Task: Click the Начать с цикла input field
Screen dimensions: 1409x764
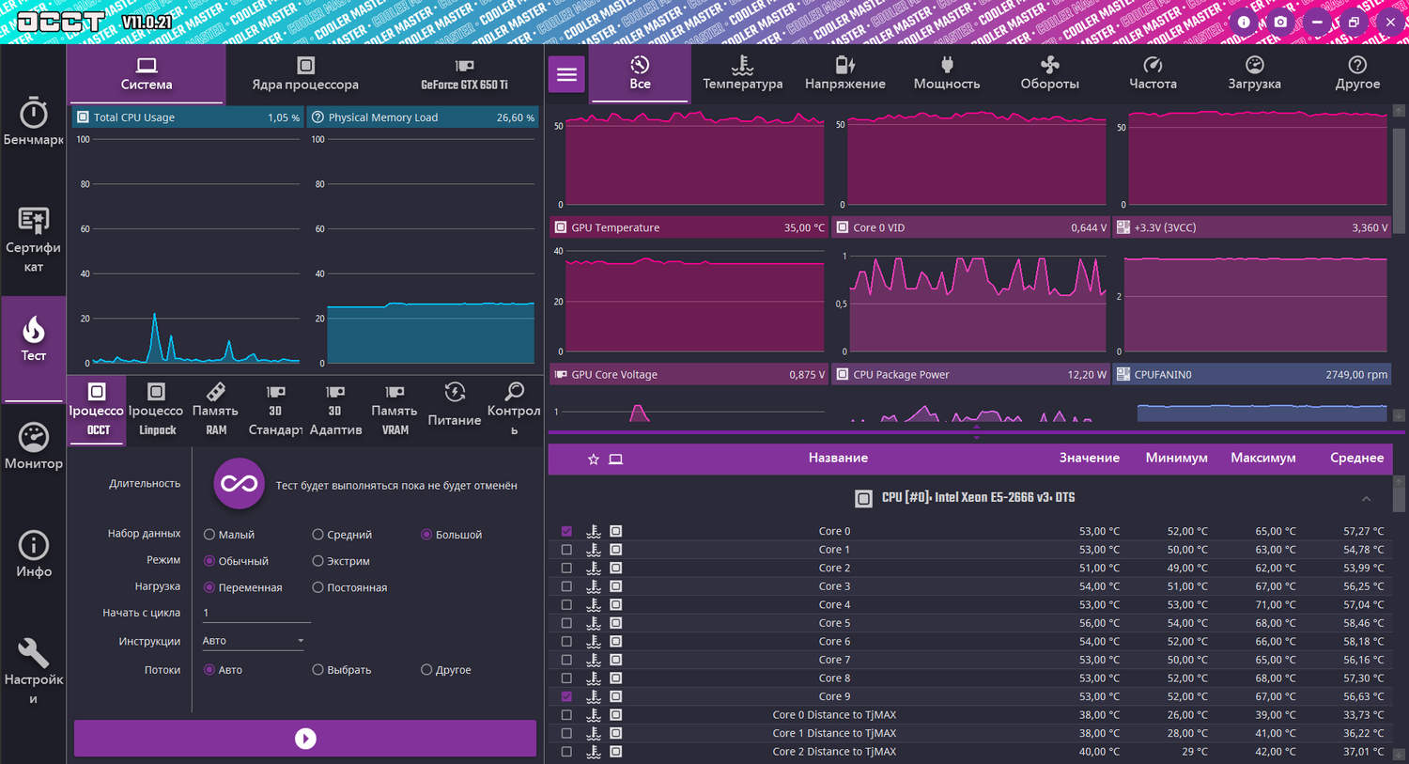Action: pyautogui.click(x=255, y=613)
